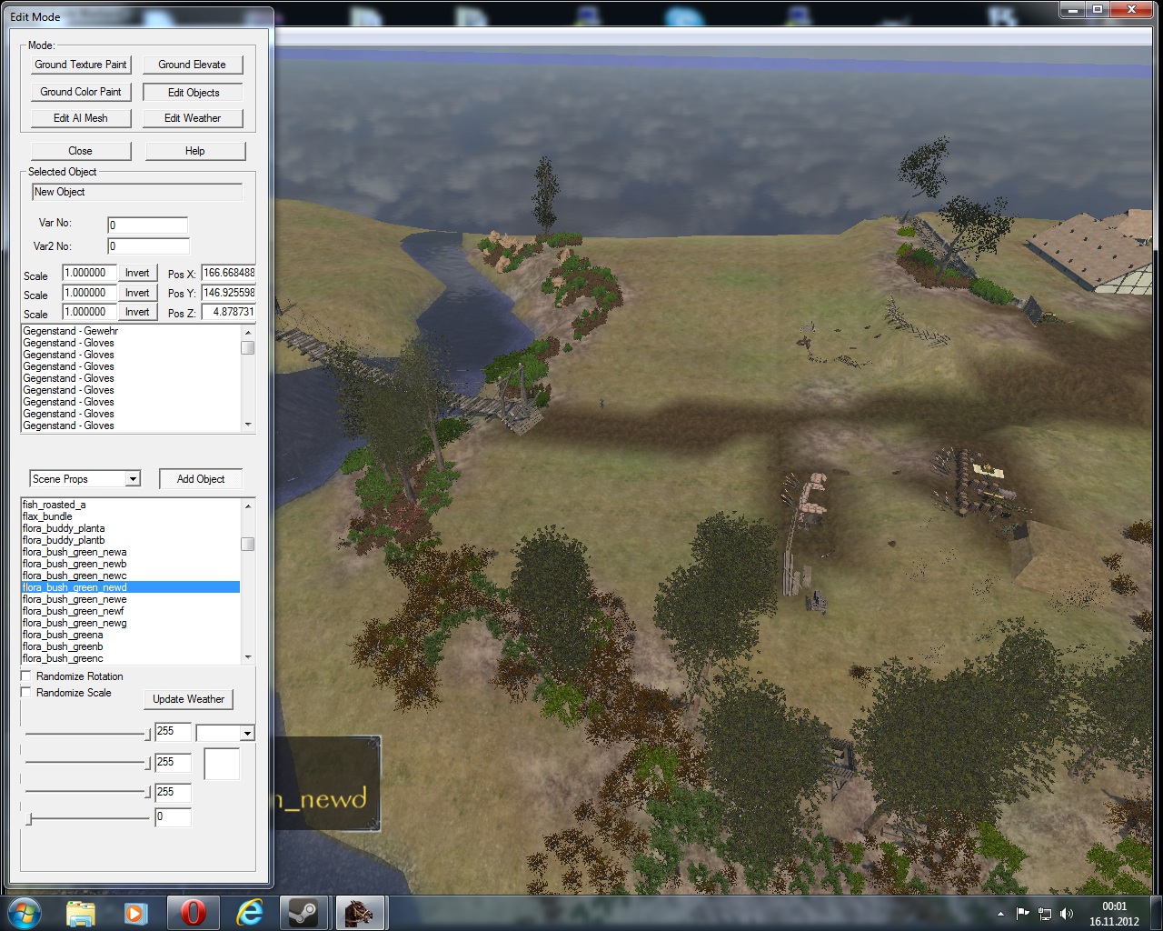The image size is (1163, 931).
Task: Invert the first Scale value
Action: (x=137, y=273)
